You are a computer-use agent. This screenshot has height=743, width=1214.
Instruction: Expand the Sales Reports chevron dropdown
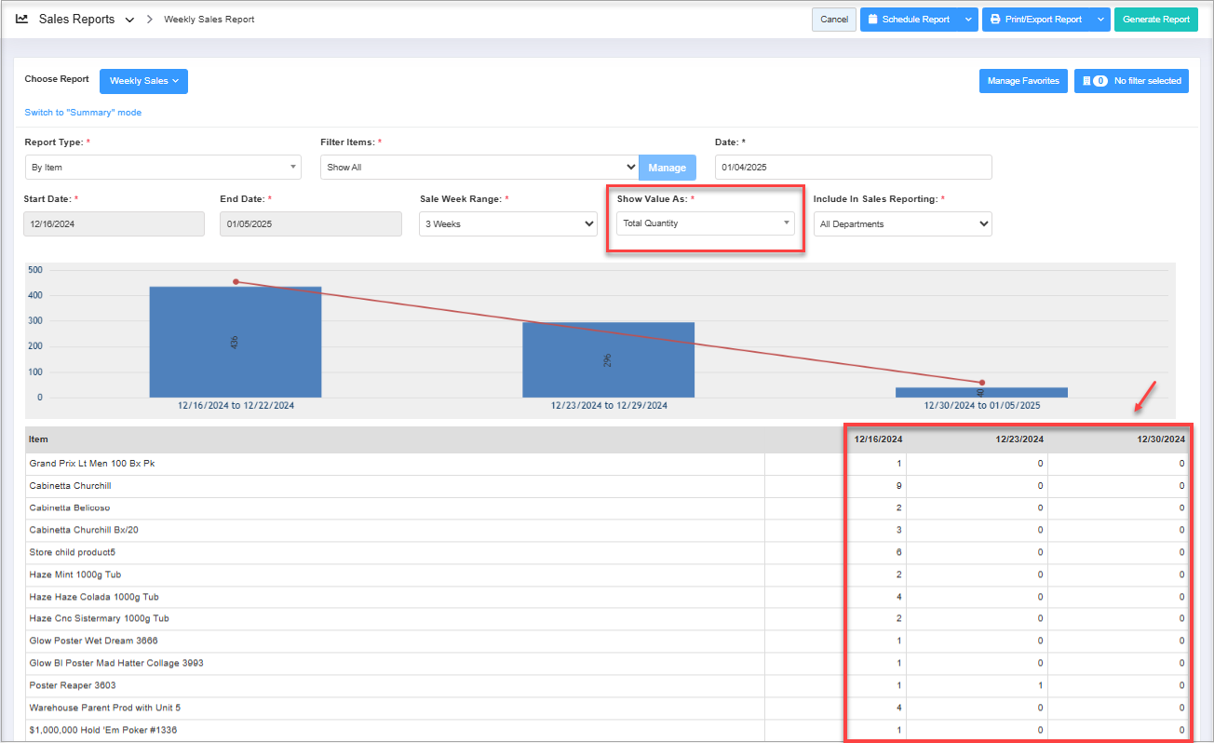click(x=129, y=20)
